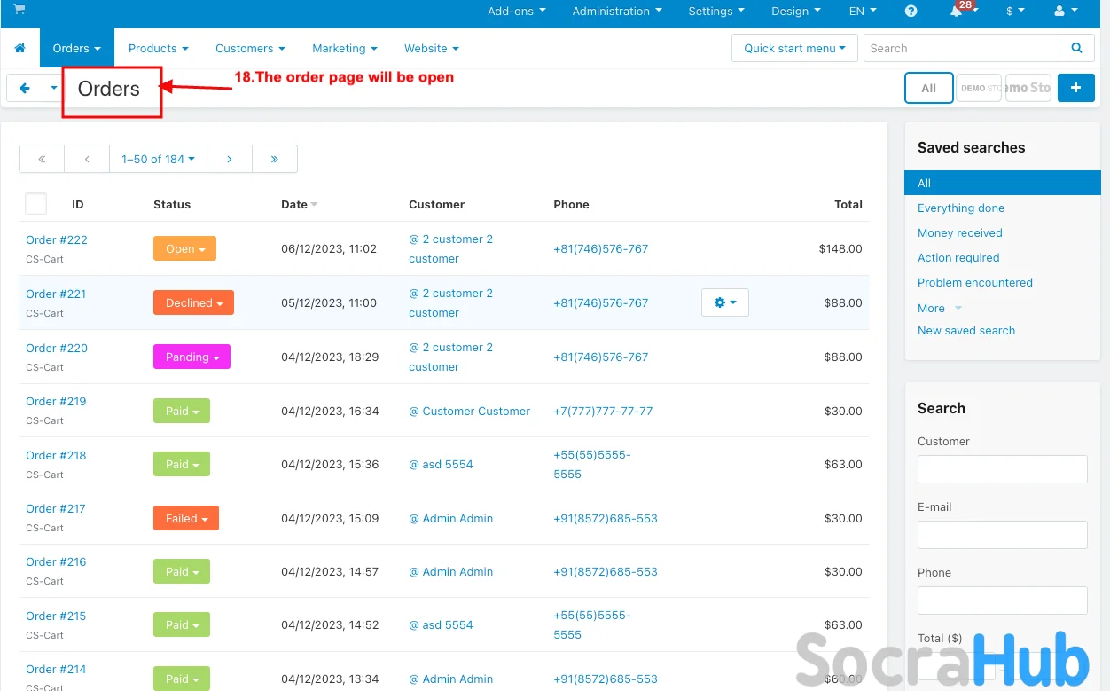Open the Order #219 link
This screenshot has width=1110, height=691.
point(56,401)
